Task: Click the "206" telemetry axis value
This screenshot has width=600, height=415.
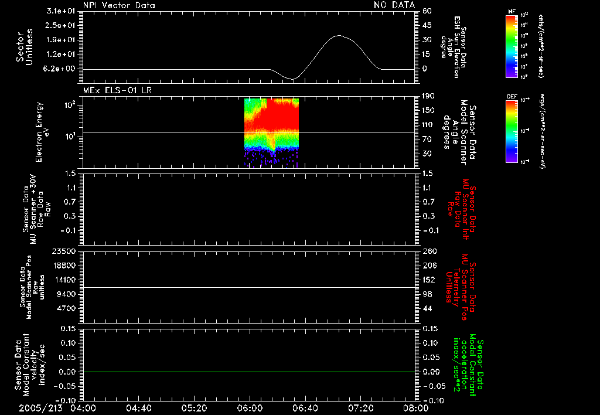Action: pos(429,266)
